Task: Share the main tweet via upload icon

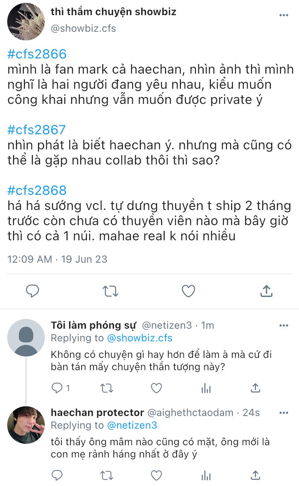Action: 266,290
